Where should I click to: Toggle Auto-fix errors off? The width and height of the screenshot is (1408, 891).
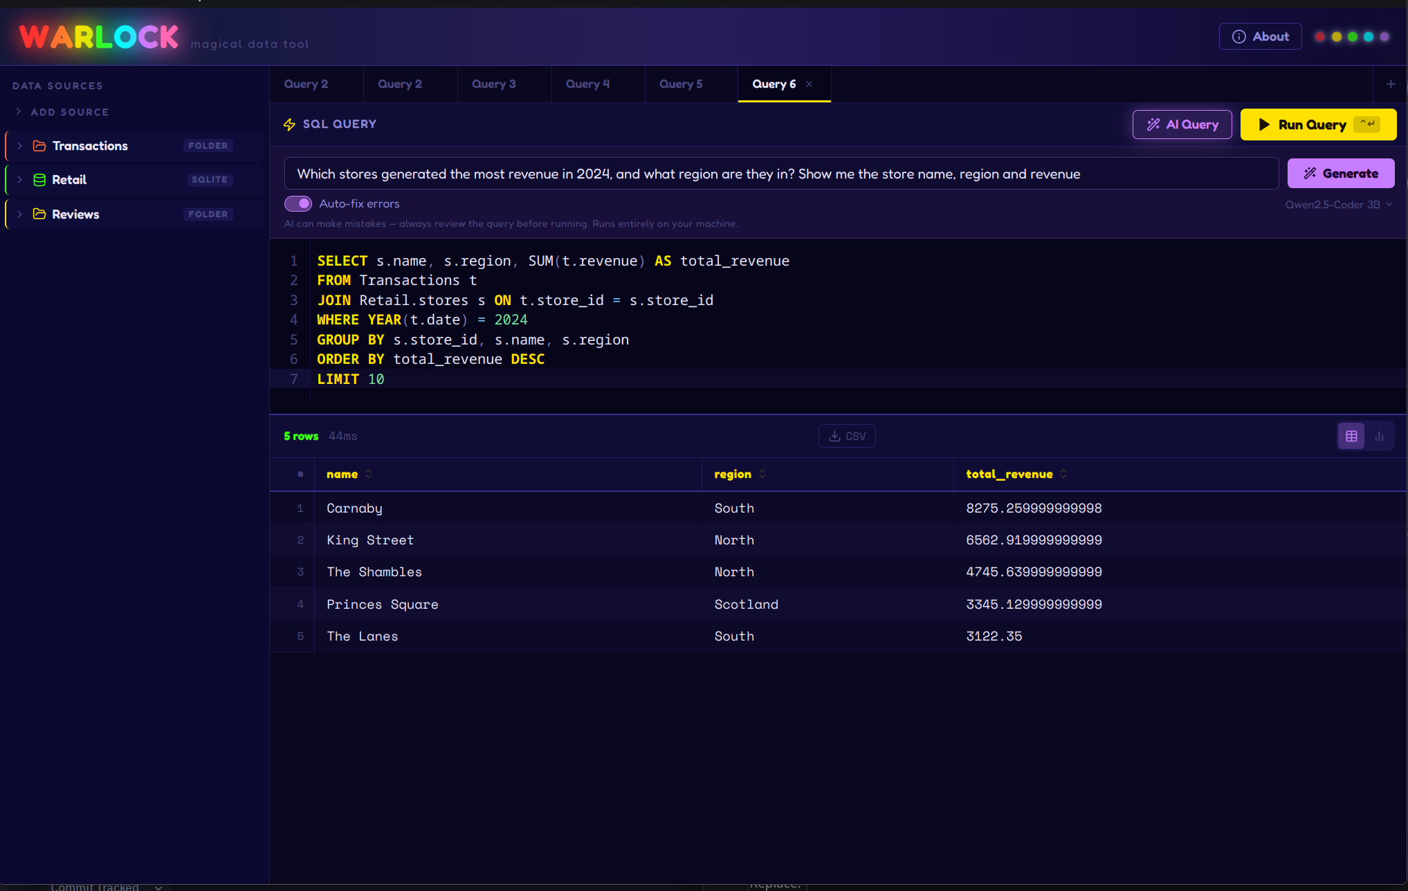click(x=298, y=203)
